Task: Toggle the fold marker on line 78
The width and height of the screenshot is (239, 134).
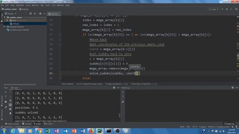Action: [x=60, y=39]
